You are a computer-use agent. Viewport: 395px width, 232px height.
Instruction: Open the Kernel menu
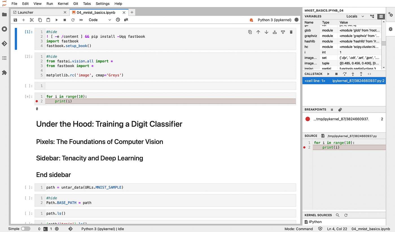[x=63, y=4]
